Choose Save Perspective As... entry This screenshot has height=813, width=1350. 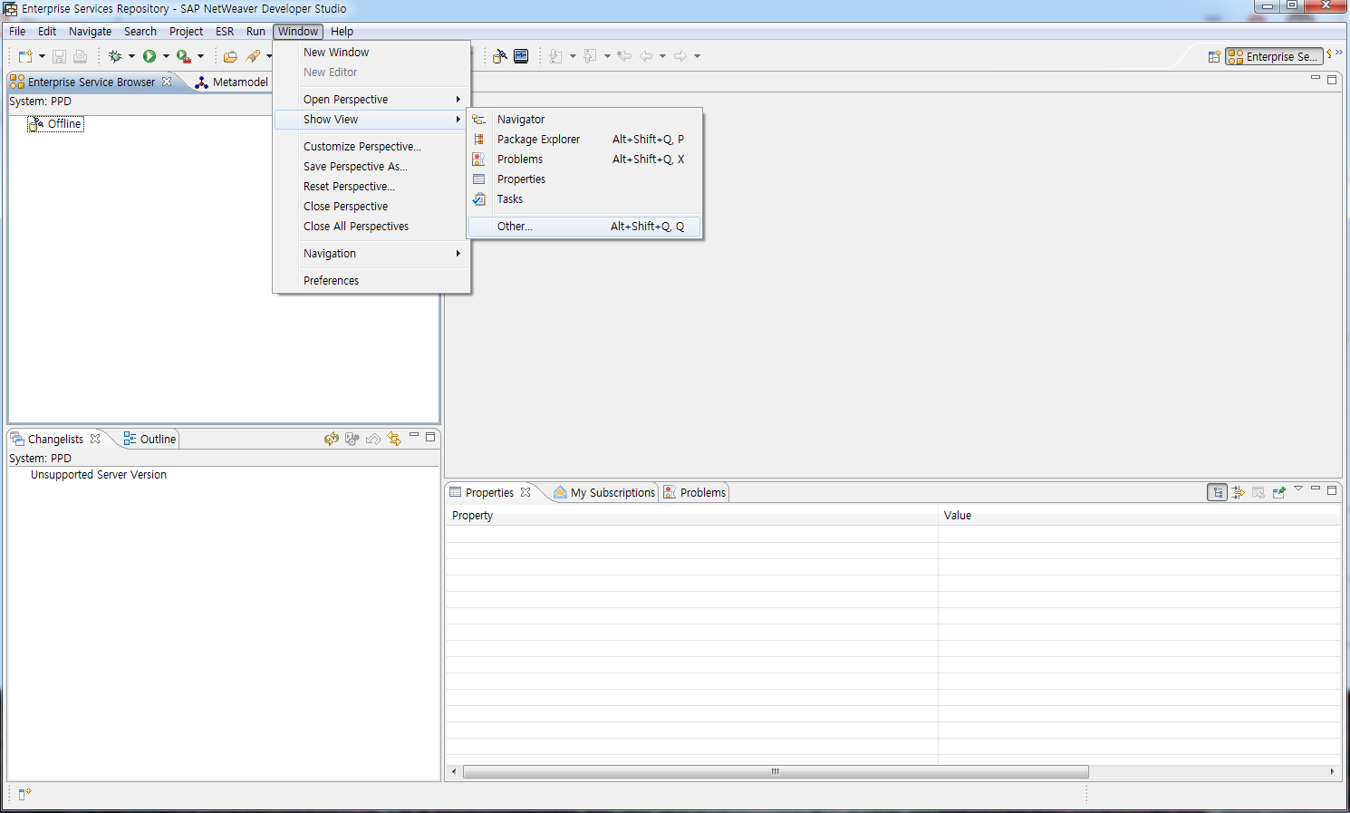372,167
